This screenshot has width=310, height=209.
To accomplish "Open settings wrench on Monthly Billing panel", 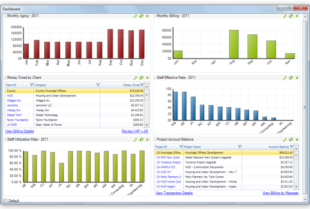I will click(285, 17).
